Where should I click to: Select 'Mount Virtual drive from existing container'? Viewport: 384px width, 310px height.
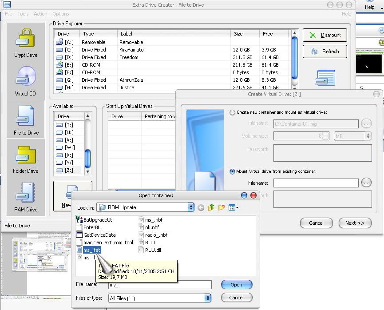coord(232,171)
